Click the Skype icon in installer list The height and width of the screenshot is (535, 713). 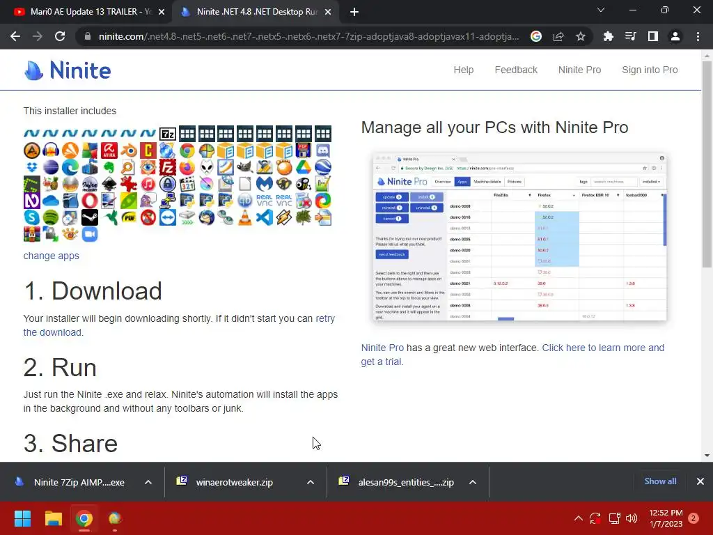(31, 217)
